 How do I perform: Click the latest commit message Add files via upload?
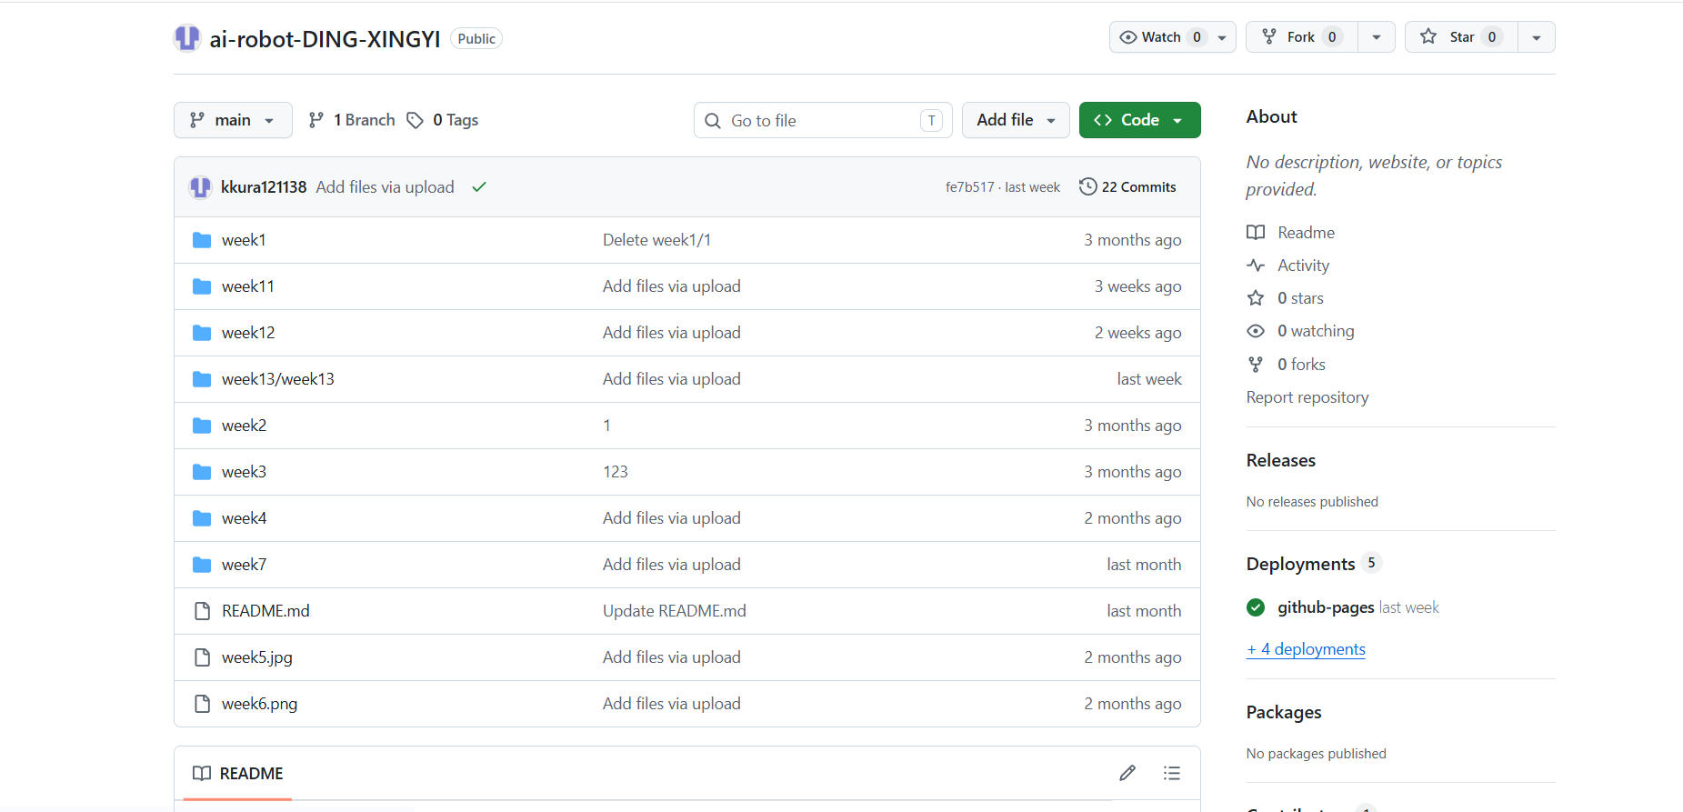coord(385,187)
